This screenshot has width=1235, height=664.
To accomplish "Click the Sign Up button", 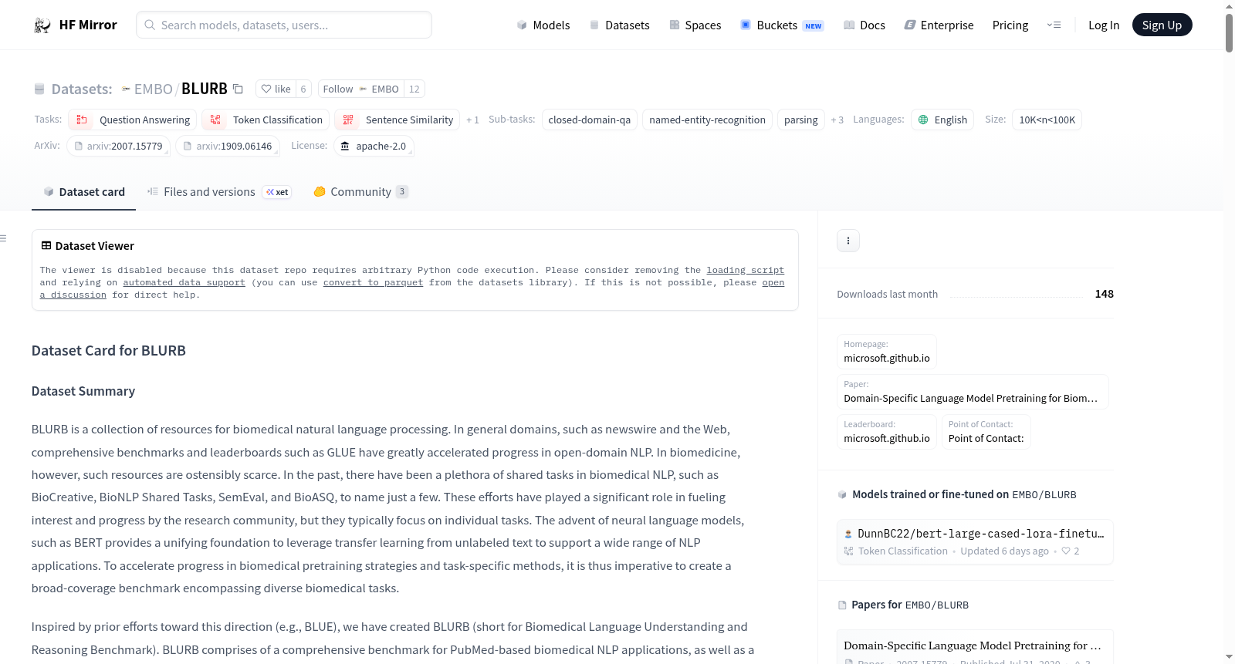I will [x=1162, y=25].
